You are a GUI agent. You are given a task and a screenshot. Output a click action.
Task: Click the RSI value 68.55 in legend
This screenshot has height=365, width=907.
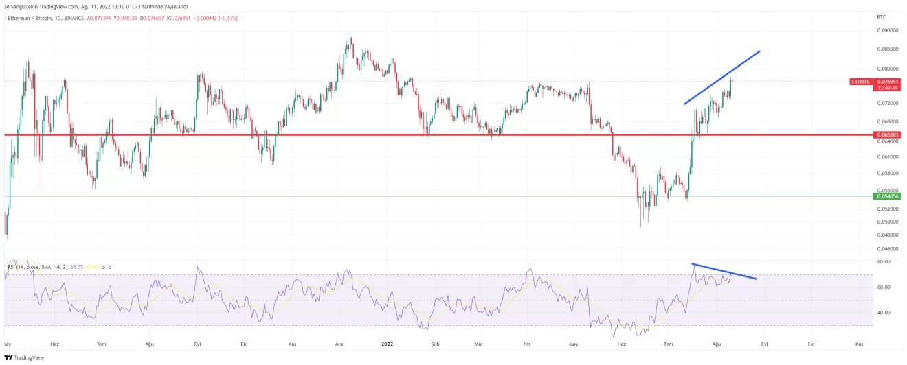tap(76, 266)
